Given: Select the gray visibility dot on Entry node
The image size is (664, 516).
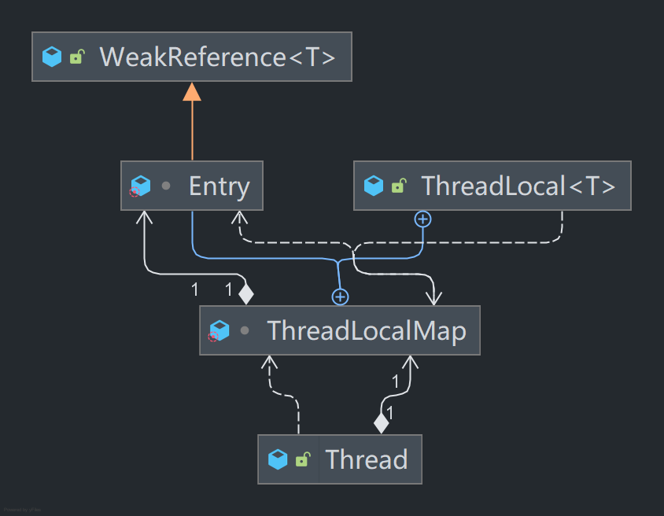Looking at the screenshot, I should [165, 186].
